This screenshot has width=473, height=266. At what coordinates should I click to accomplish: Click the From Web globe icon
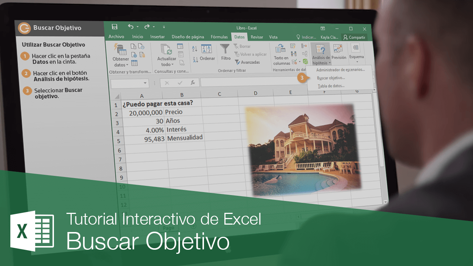134,55
